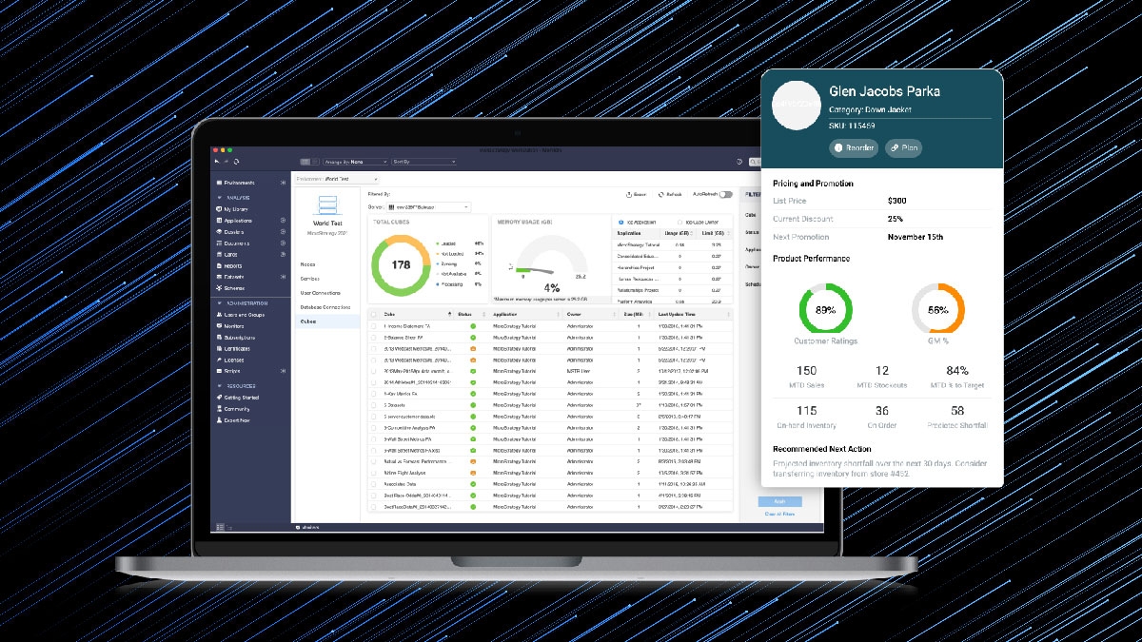Image resolution: width=1142 pixels, height=642 pixels.
Task: Click the Community icon under Resources
Action: coord(219,409)
